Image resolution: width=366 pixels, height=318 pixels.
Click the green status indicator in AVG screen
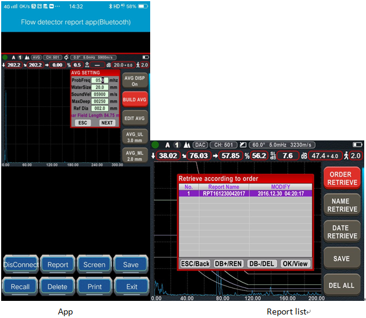click(x=5, y=57)
